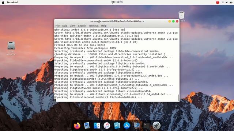Open the terminal Help menu
The width and height of the screenshot is (234, 131).
point(104,26)
